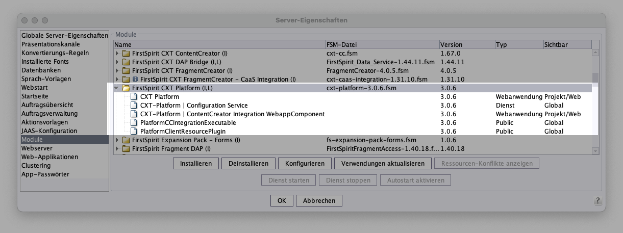Click document icon of Configuration Service component

click(134, 106)
